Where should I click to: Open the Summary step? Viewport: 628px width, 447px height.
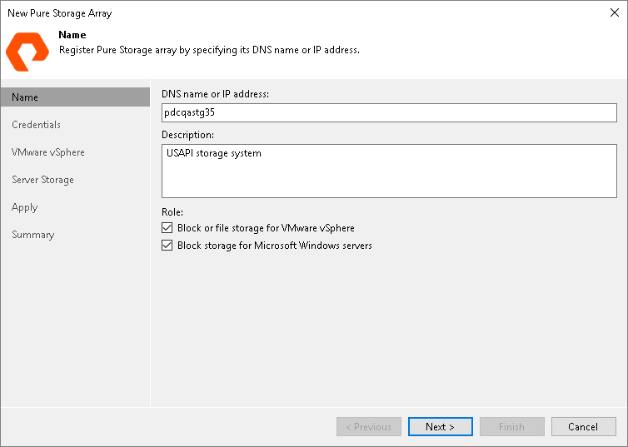click(x=32, y=235)
